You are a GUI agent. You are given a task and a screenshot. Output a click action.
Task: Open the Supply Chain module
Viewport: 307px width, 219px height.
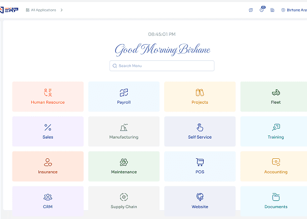(124, 201)
